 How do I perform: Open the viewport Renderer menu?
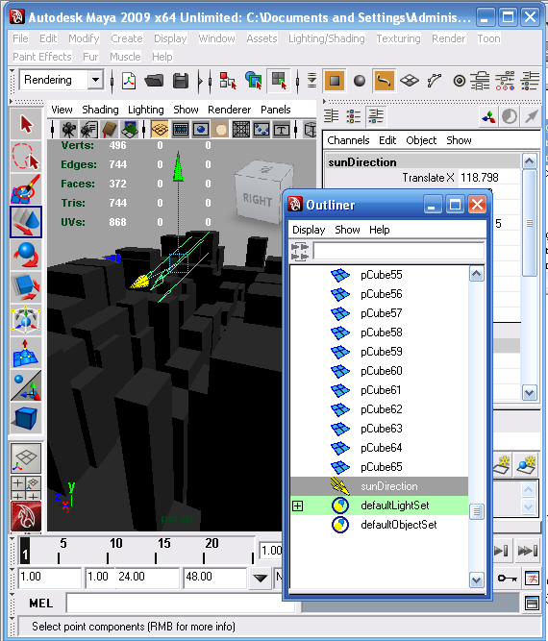coord(229,110)
